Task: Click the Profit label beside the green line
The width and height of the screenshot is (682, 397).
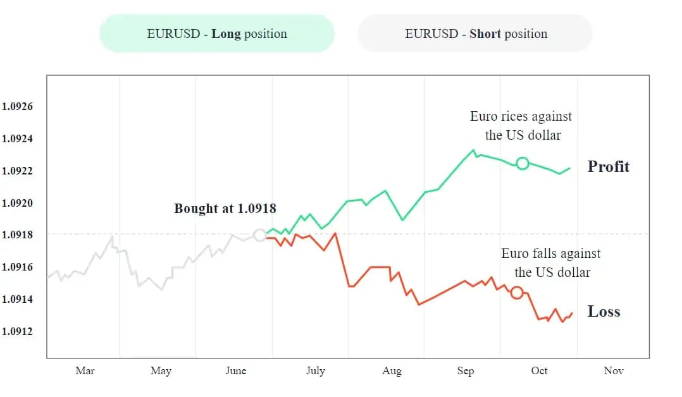Action: coord(608,167)
